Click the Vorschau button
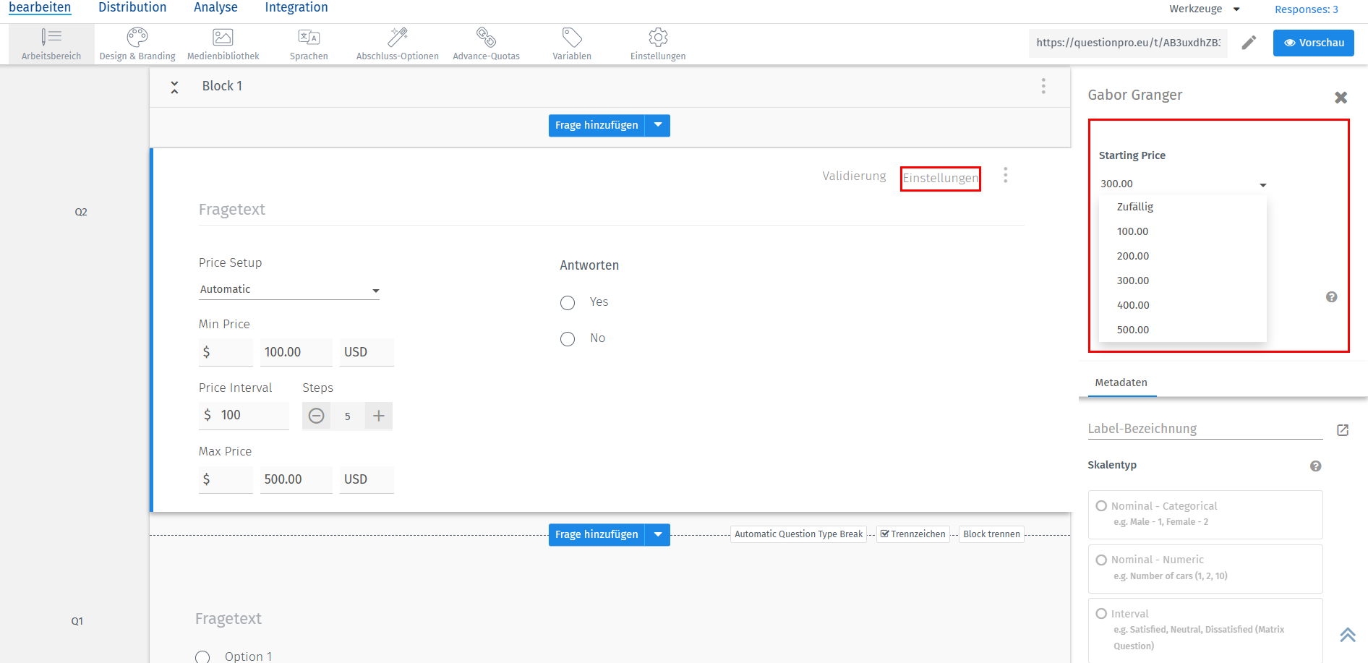This screenshot has width=1368, height=663. 1313,43
